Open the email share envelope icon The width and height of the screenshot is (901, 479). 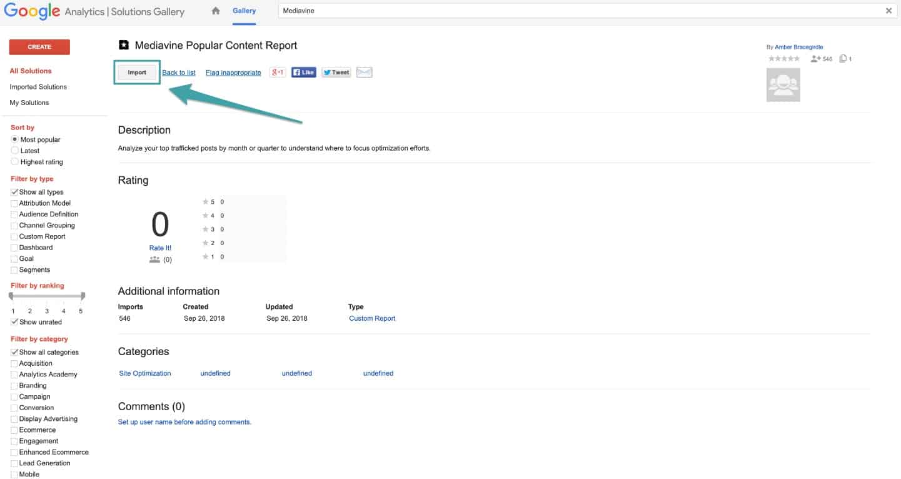click(x=364, y=72)
